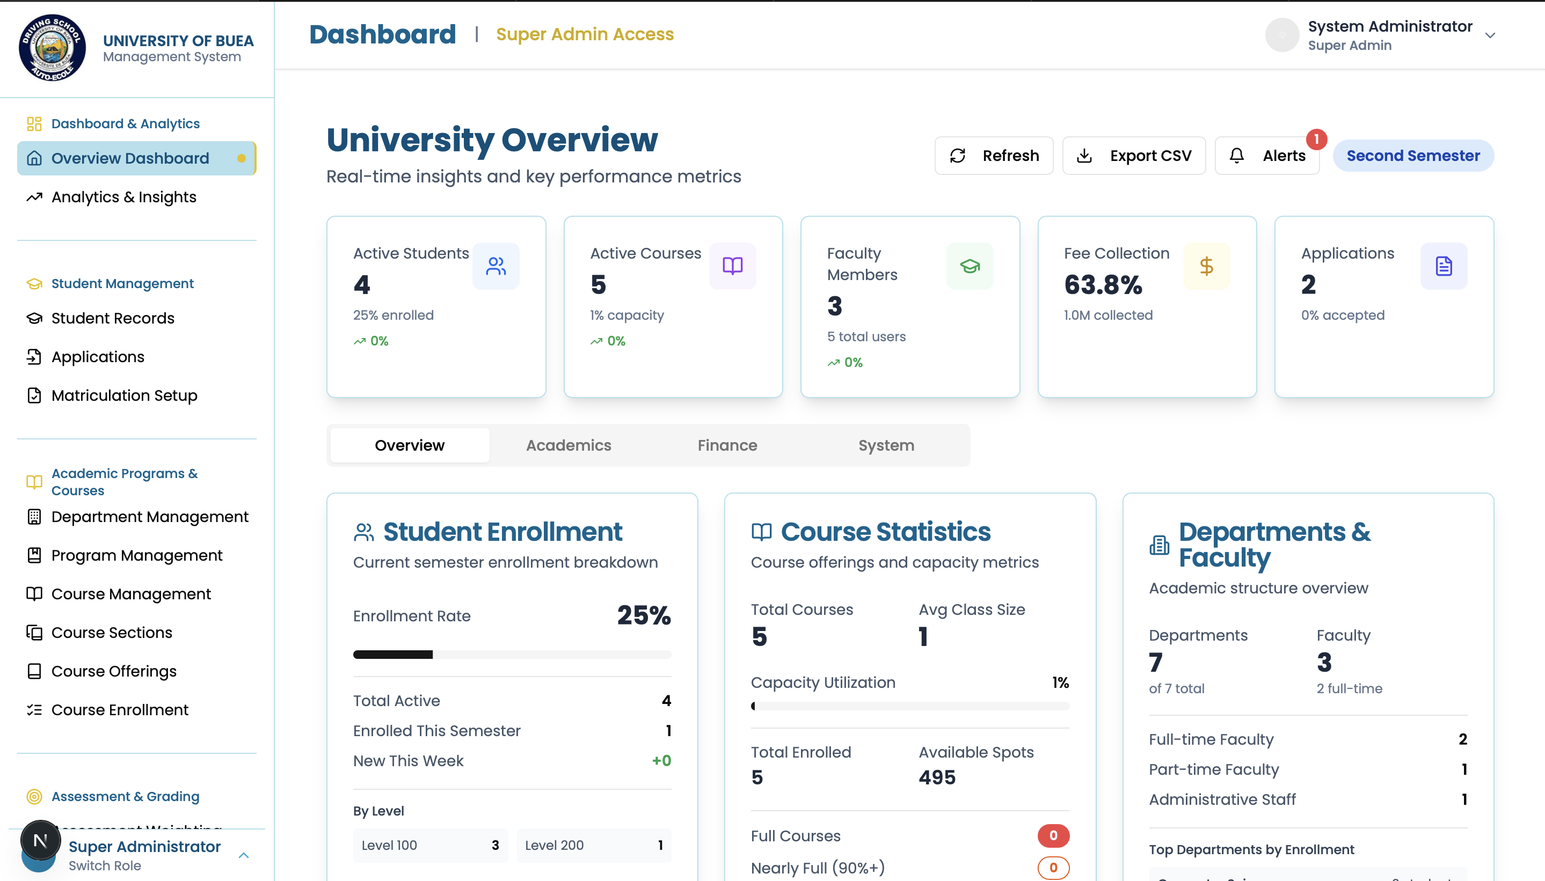Select the Active Courses book icon
Screen dimensions: 1545x881
732,266
